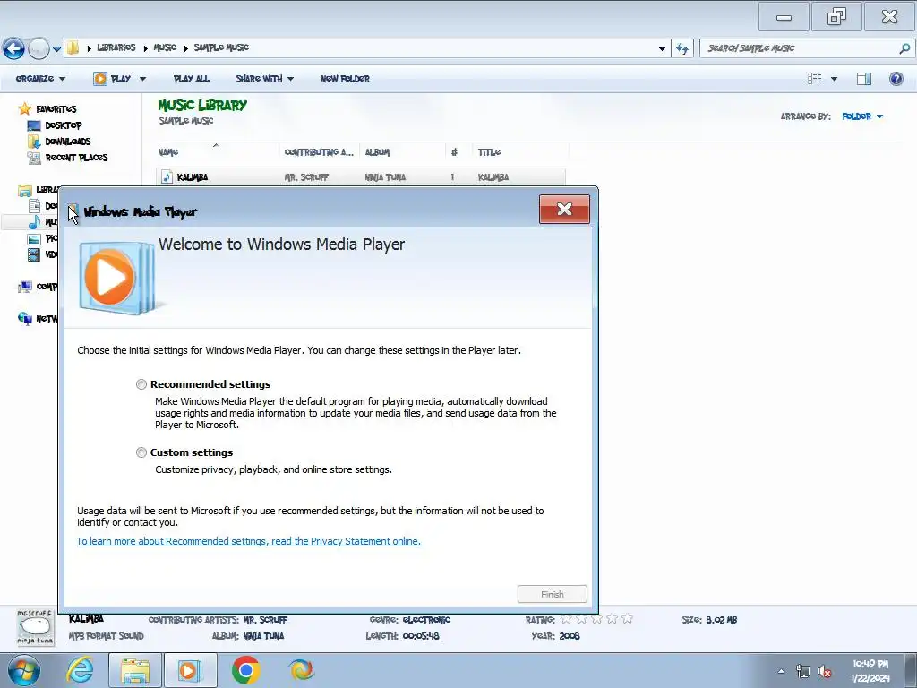Click the Play toolbar button
This screenshot has height=688, width=917.
point(112,79)
